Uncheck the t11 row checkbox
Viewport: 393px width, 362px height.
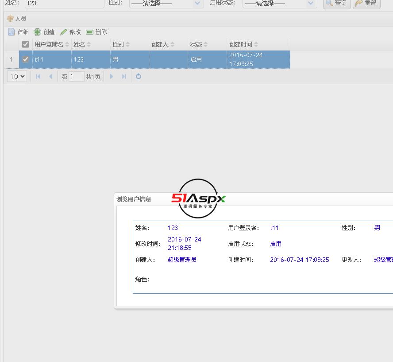pos(26,59)
